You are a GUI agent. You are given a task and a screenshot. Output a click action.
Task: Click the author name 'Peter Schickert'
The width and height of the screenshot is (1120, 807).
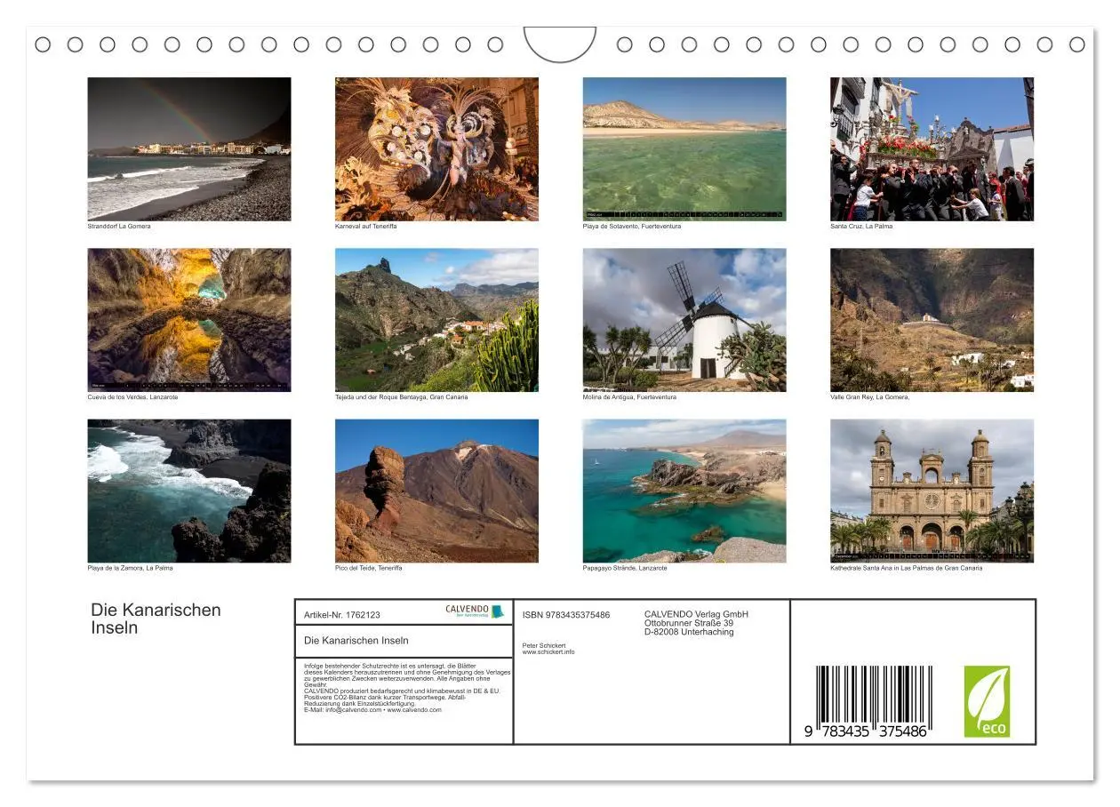click(x=544, y=646)
